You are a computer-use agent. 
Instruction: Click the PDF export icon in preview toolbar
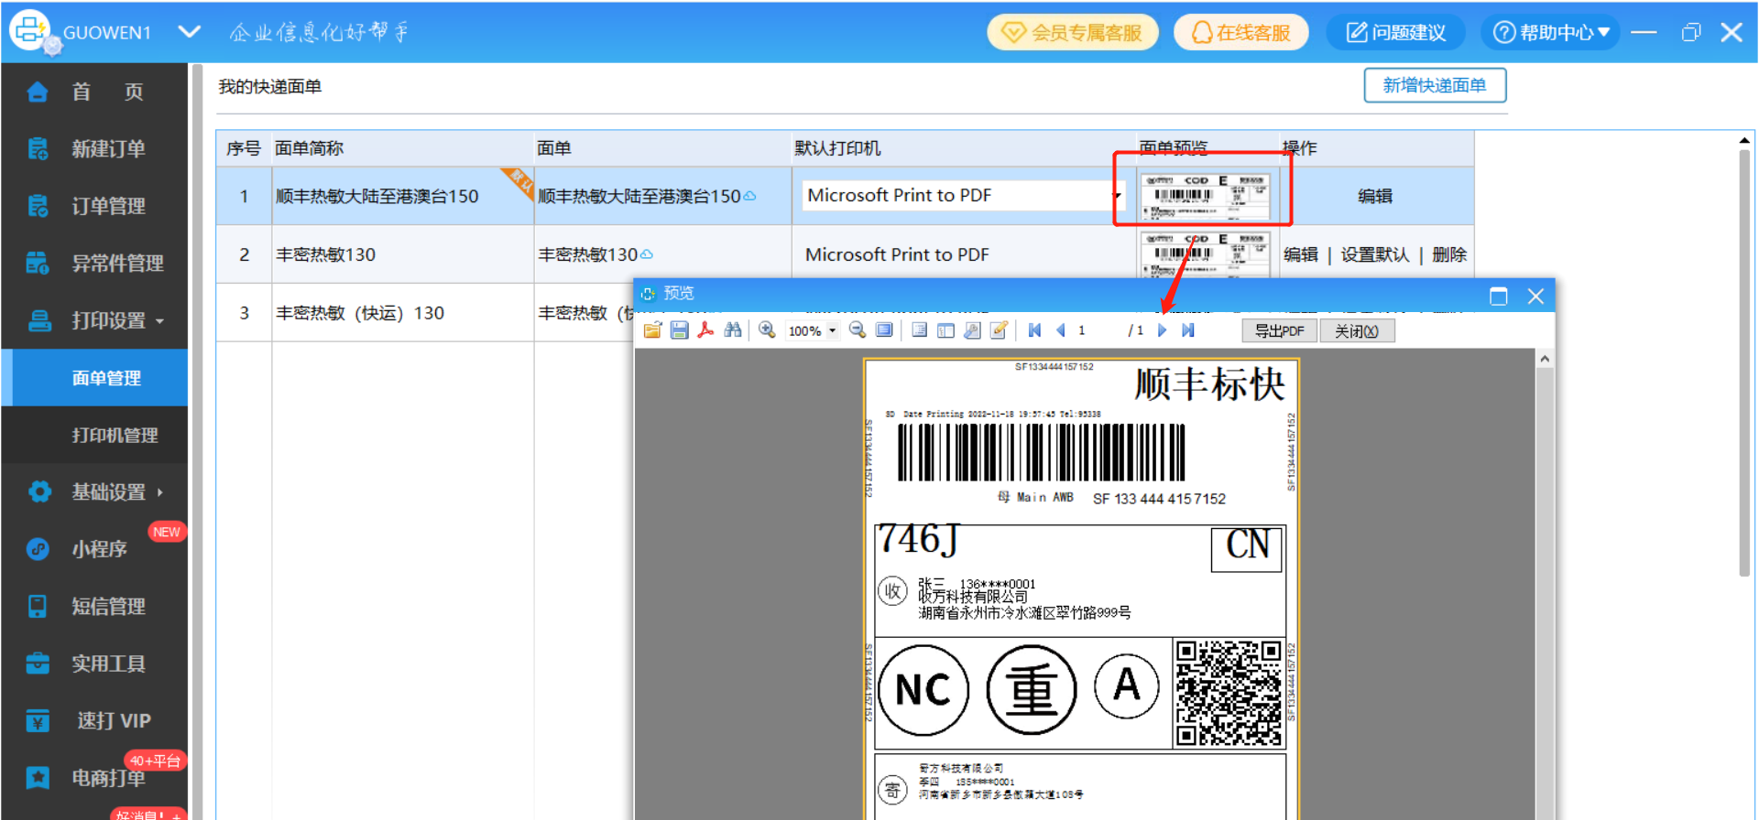coord(705,330)
